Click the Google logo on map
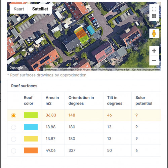This screenshot has height=168, width=168. point(16,68)
